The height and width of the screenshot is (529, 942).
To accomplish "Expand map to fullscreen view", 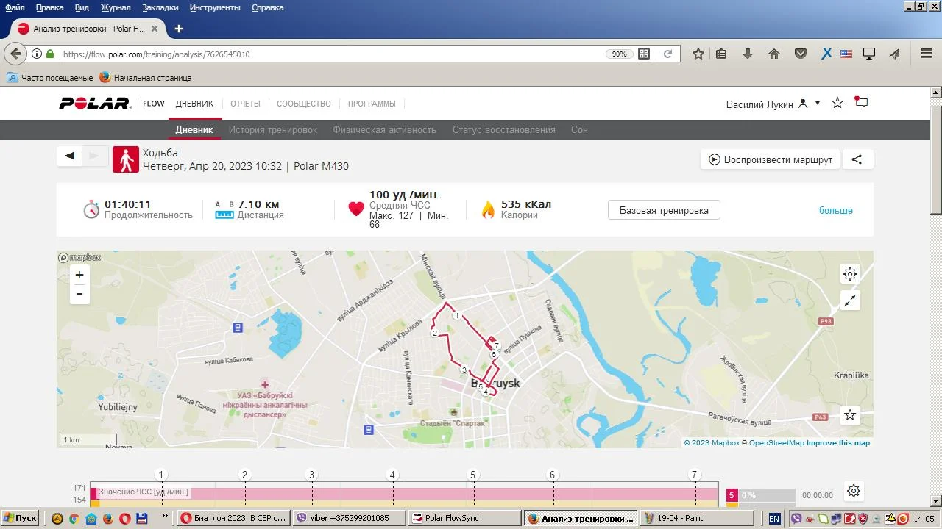I will (x=850, y=301).
